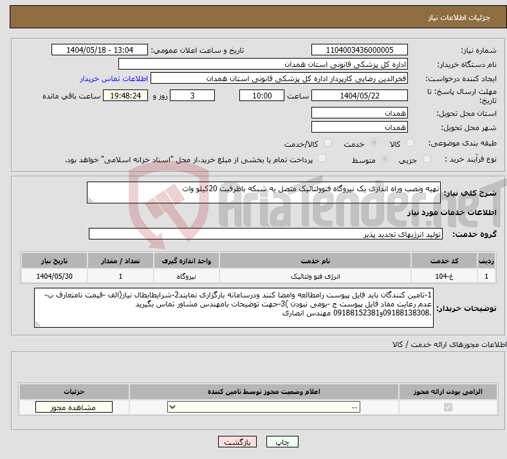The height and width of the screenshot is (459, 507).
Task: Select the خدمت radio button
Action: [374, 143]
